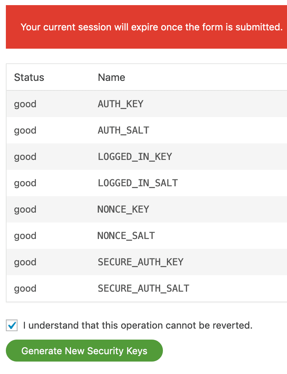Click the SECURE_AUTH_KEY row name
The image size is (287, 374).
click(x=141, y=262)
